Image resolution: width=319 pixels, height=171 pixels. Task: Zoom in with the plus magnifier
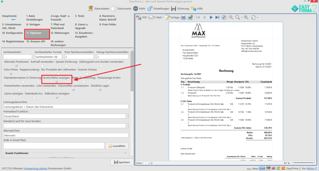point(246,17)
